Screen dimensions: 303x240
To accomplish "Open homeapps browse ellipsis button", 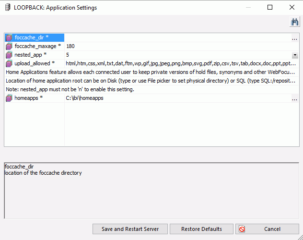I will pyautogui.click(x=294, y=98).
